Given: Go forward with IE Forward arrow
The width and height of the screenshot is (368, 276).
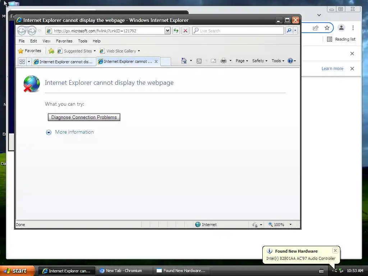Looking at the screenshot, I should click(x=32, y=31).
